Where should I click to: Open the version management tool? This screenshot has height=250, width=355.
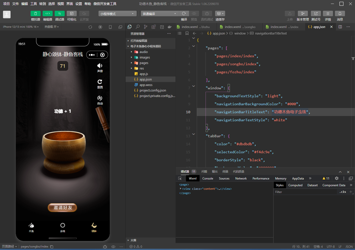[x=303, y=13]
